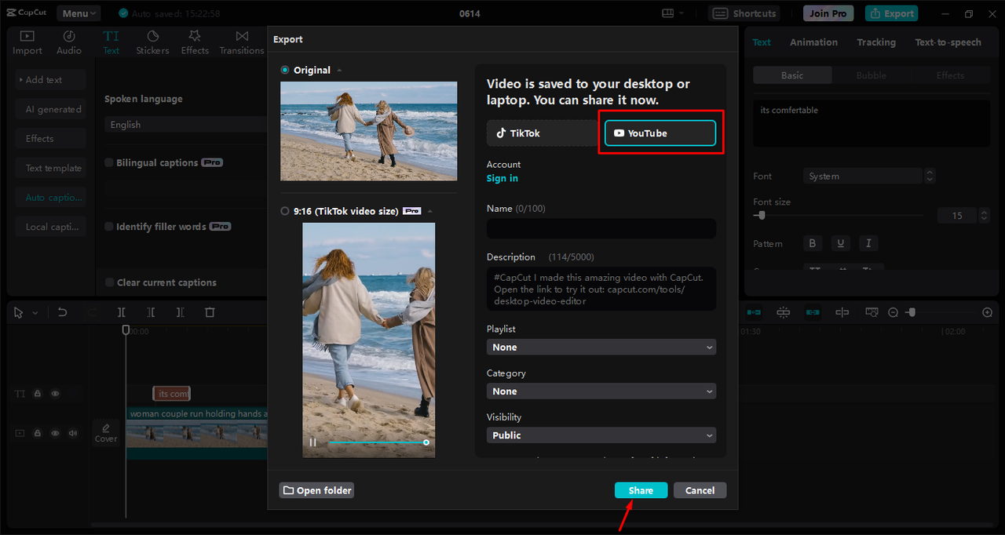Click the Sign in account link
The height and width of the screenshot is (535, 1005).
[x=502, y=178]
